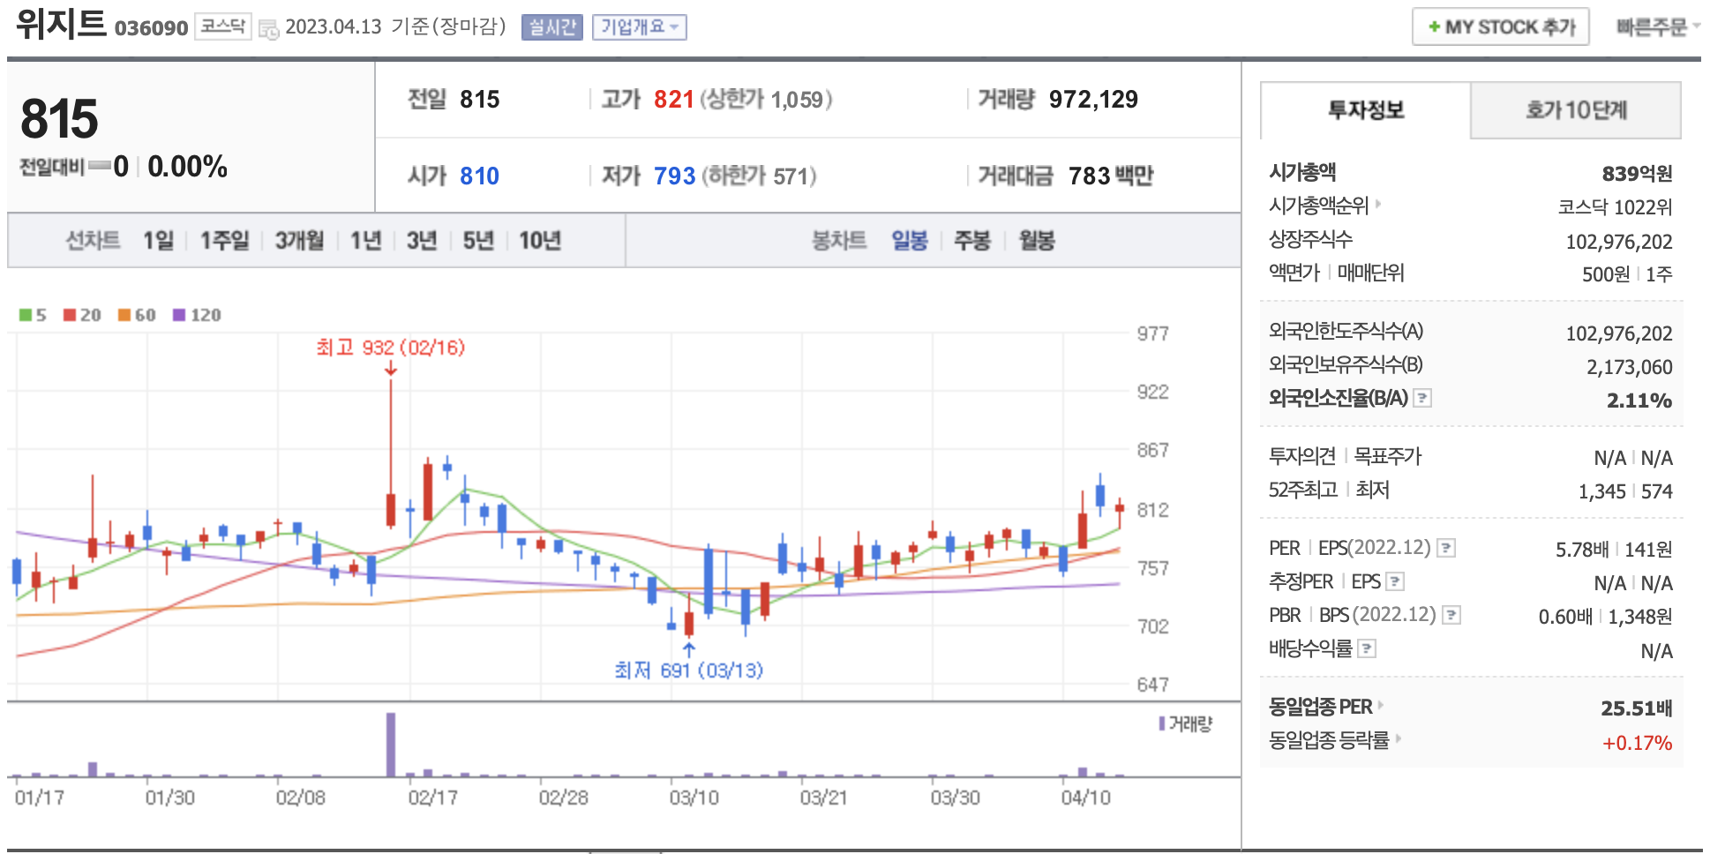
Task: Open the 빠른주문 dropdown
Action: 1657,27
